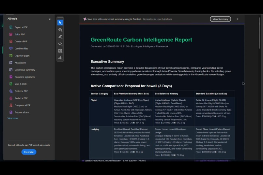263x175 pixels.
Task: Open Export a PDF tool label
Action: [x=21, y=27]
